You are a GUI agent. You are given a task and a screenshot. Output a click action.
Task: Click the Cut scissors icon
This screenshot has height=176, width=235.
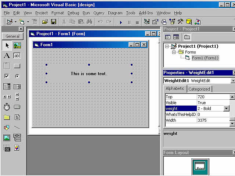[64, 22]
